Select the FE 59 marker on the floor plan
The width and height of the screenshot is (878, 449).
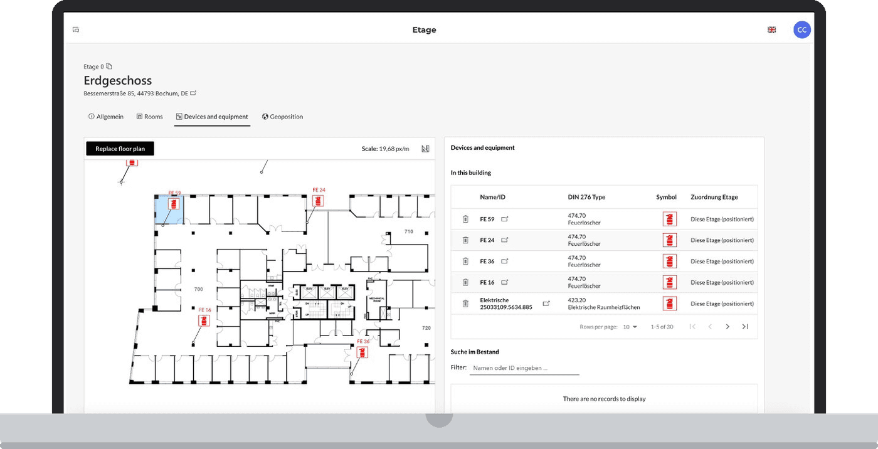[174, 203]
